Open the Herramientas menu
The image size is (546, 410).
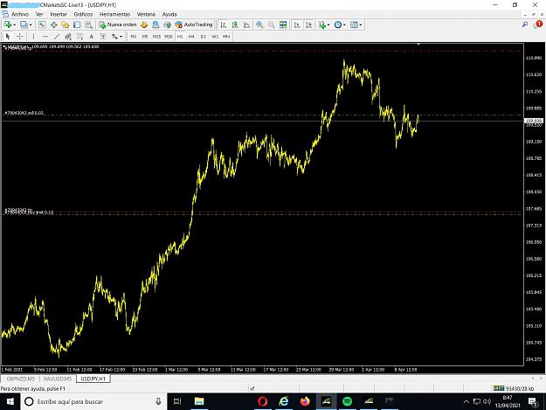(114, 14)
